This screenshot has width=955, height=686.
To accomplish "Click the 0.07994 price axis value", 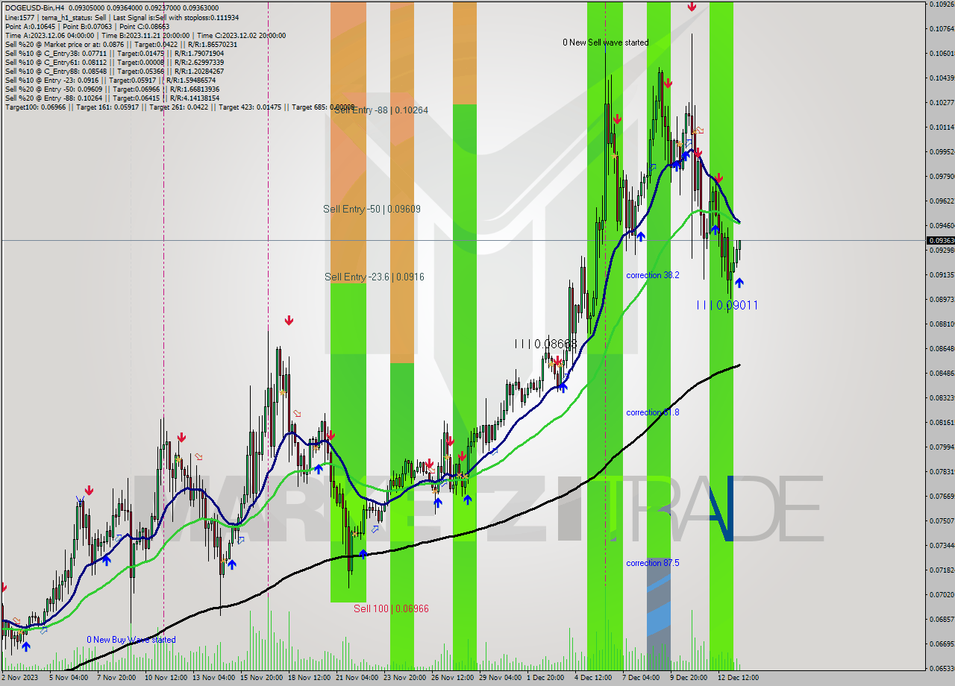I will pos(941,447).
